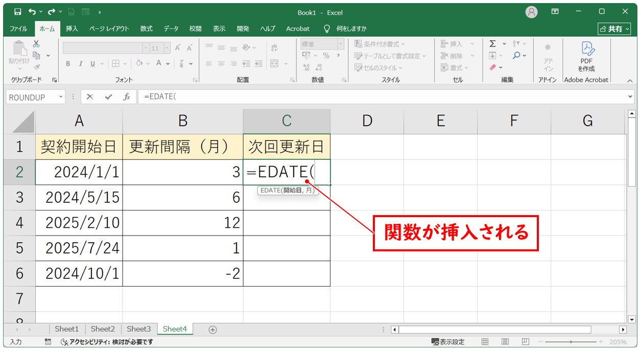Viewport: 641px width, 351px height.
Task: Select all cells via corner triangle
Action: click(x=20, y=121)
